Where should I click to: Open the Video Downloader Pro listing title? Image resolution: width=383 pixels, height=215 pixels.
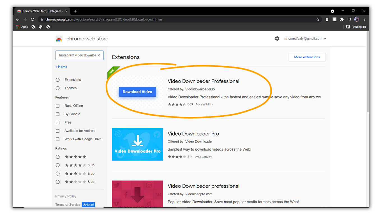[193, 134]
